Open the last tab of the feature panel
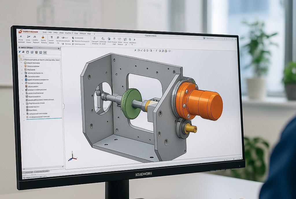The width and height of the screenshot is (296, 199). 45,52
